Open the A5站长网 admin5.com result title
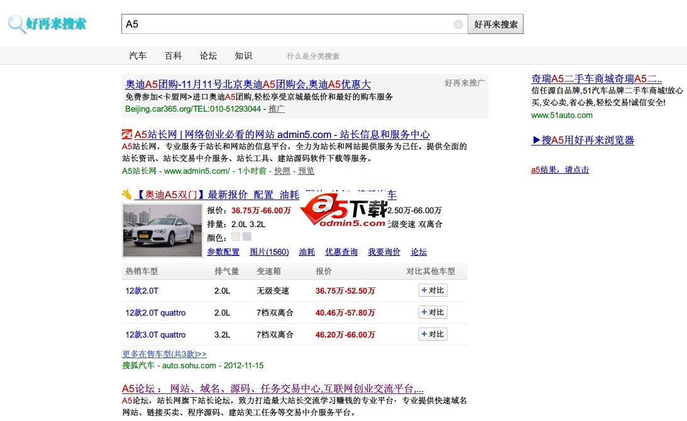 (x=282, y=134)
